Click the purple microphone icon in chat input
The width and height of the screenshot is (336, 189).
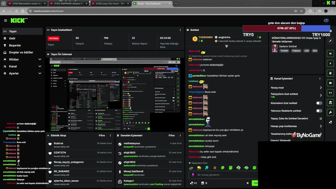(x=193, y=175)
